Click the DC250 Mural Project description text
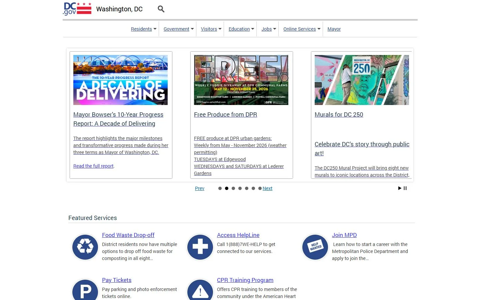The image size is (480, 300). click(362, 171)
